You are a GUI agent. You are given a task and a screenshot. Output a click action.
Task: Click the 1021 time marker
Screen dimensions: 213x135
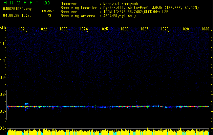(x=23, y=29)
